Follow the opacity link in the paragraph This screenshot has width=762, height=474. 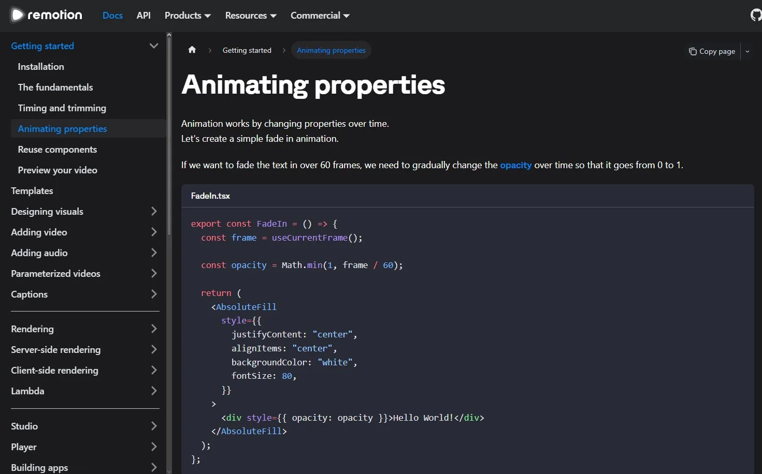(x=515, y=165)
